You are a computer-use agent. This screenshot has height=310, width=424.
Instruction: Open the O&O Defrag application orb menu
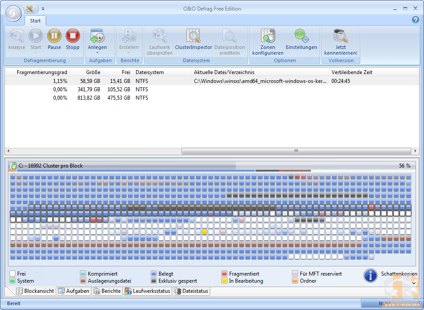(14, 13)
